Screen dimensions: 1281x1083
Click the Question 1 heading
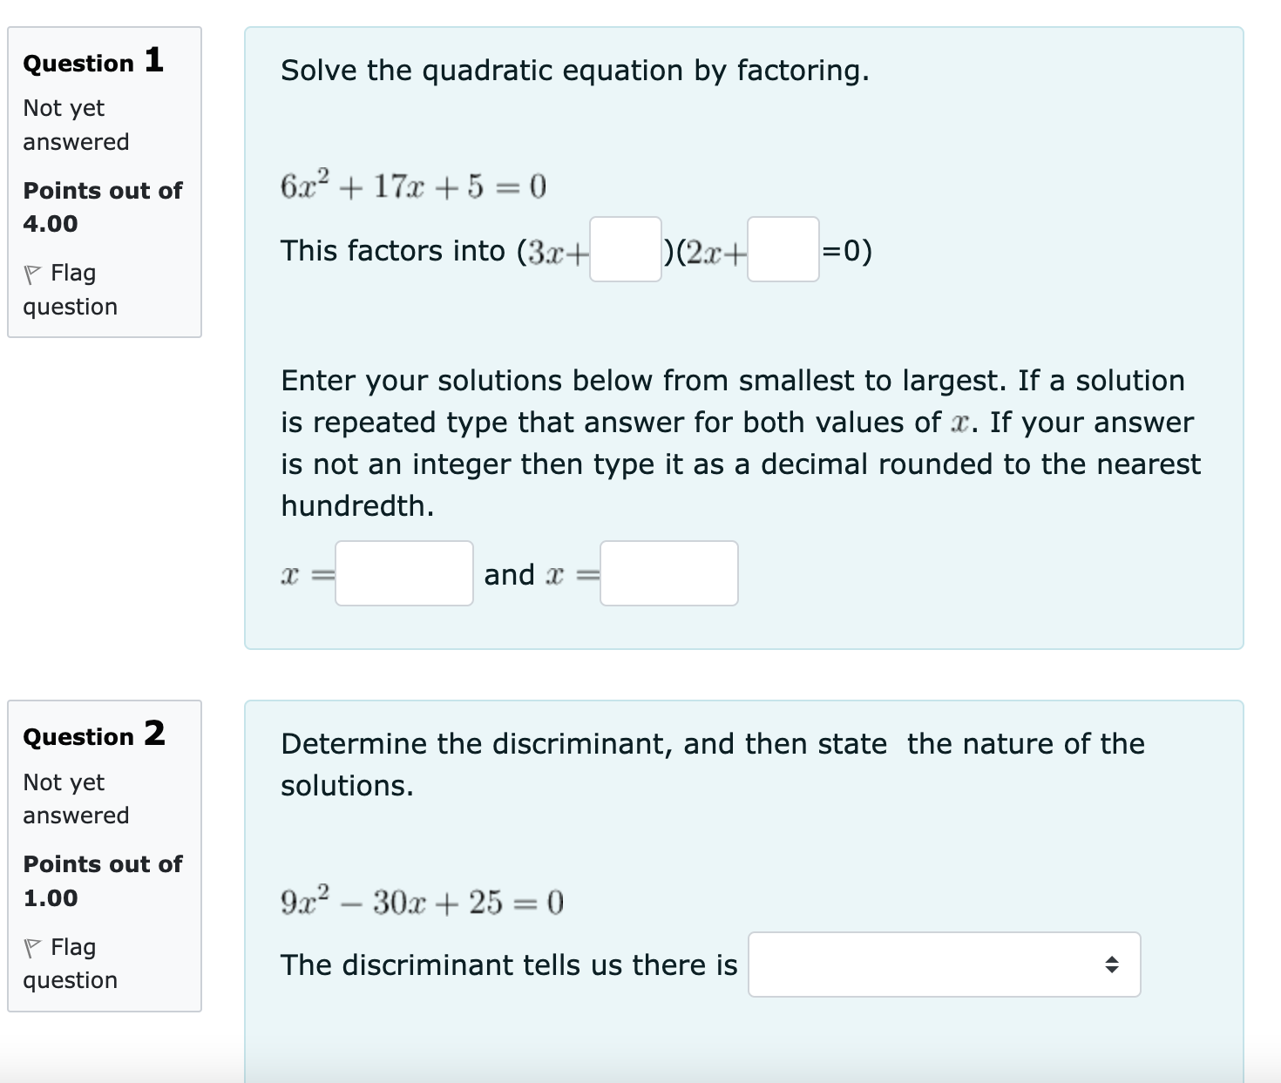pyautogui.click(x=91, y=61)
